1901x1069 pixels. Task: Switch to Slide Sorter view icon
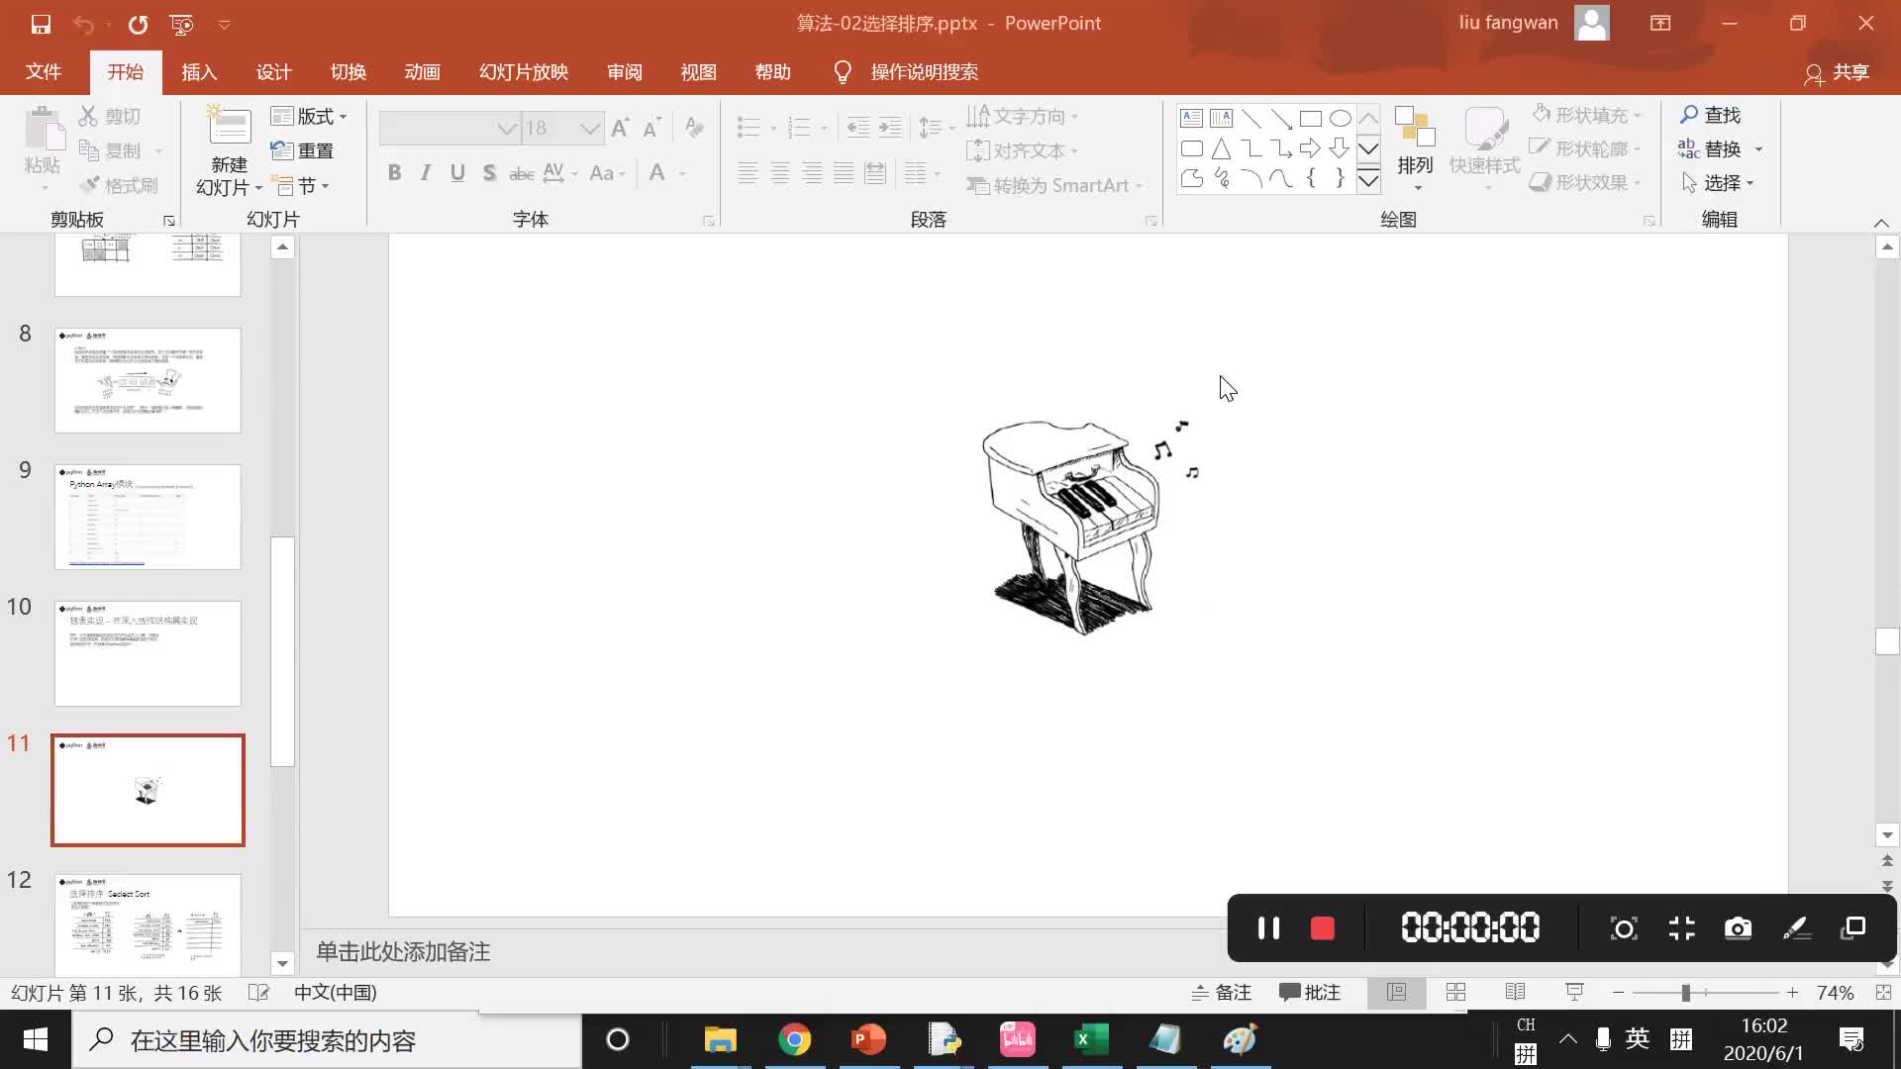click(x=1455, y=993)
